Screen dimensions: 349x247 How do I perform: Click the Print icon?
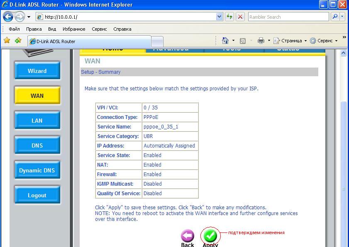(x=261, y=41)
